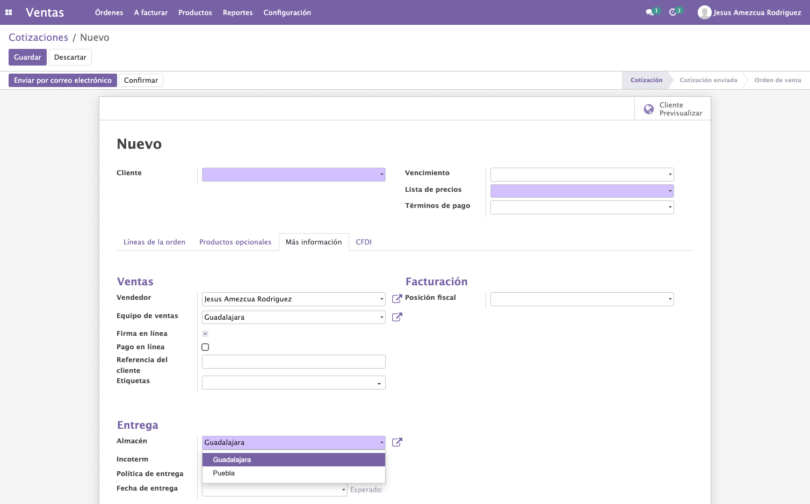This screenshot has width=810, height=504.
Task: Open external link for Equipo de ventas
Action: click(x=397, y=317)
